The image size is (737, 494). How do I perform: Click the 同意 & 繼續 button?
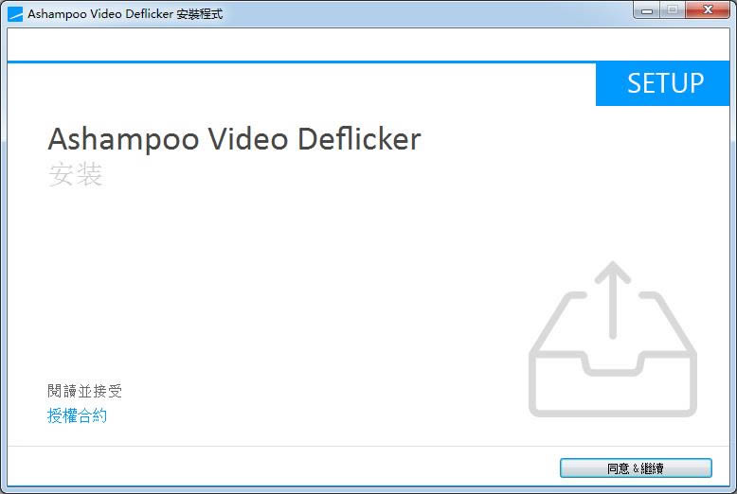pos(636,468)
